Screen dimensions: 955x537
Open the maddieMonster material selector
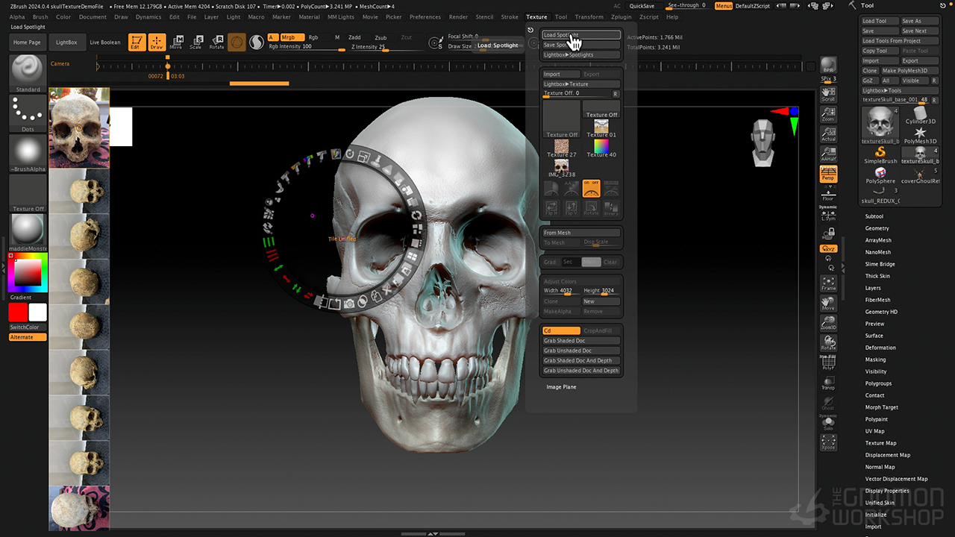[28, 233]
